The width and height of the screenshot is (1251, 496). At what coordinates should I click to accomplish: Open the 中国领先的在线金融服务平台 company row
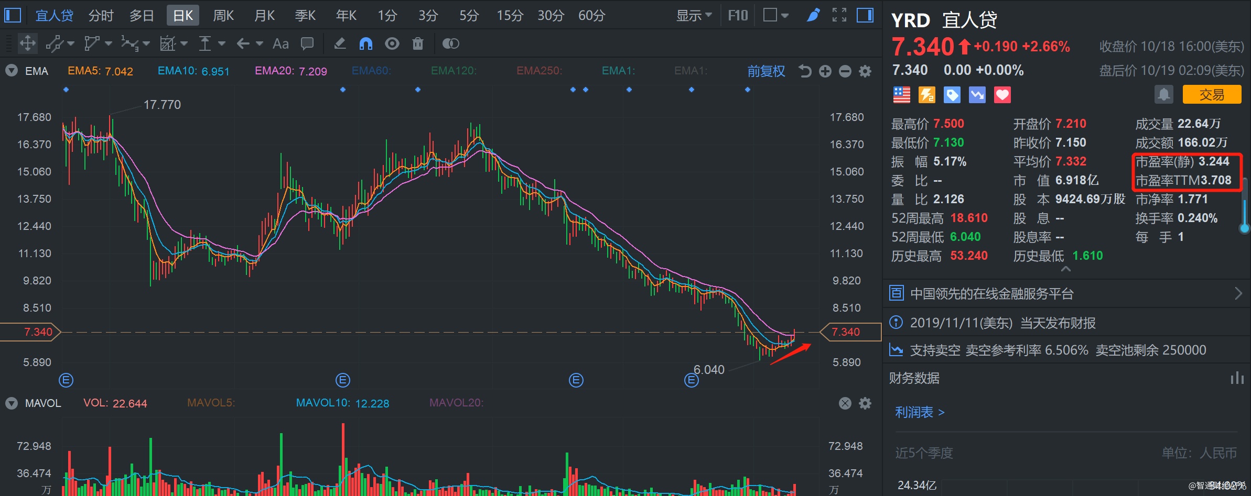coord(1066,293)
